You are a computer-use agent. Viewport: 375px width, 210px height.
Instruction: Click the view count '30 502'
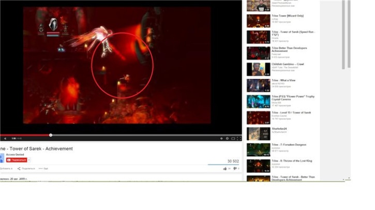pos(233,161)
